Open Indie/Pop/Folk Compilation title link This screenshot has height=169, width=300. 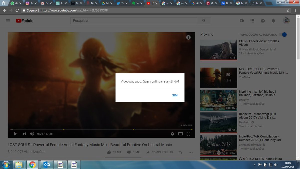point(260,138)
